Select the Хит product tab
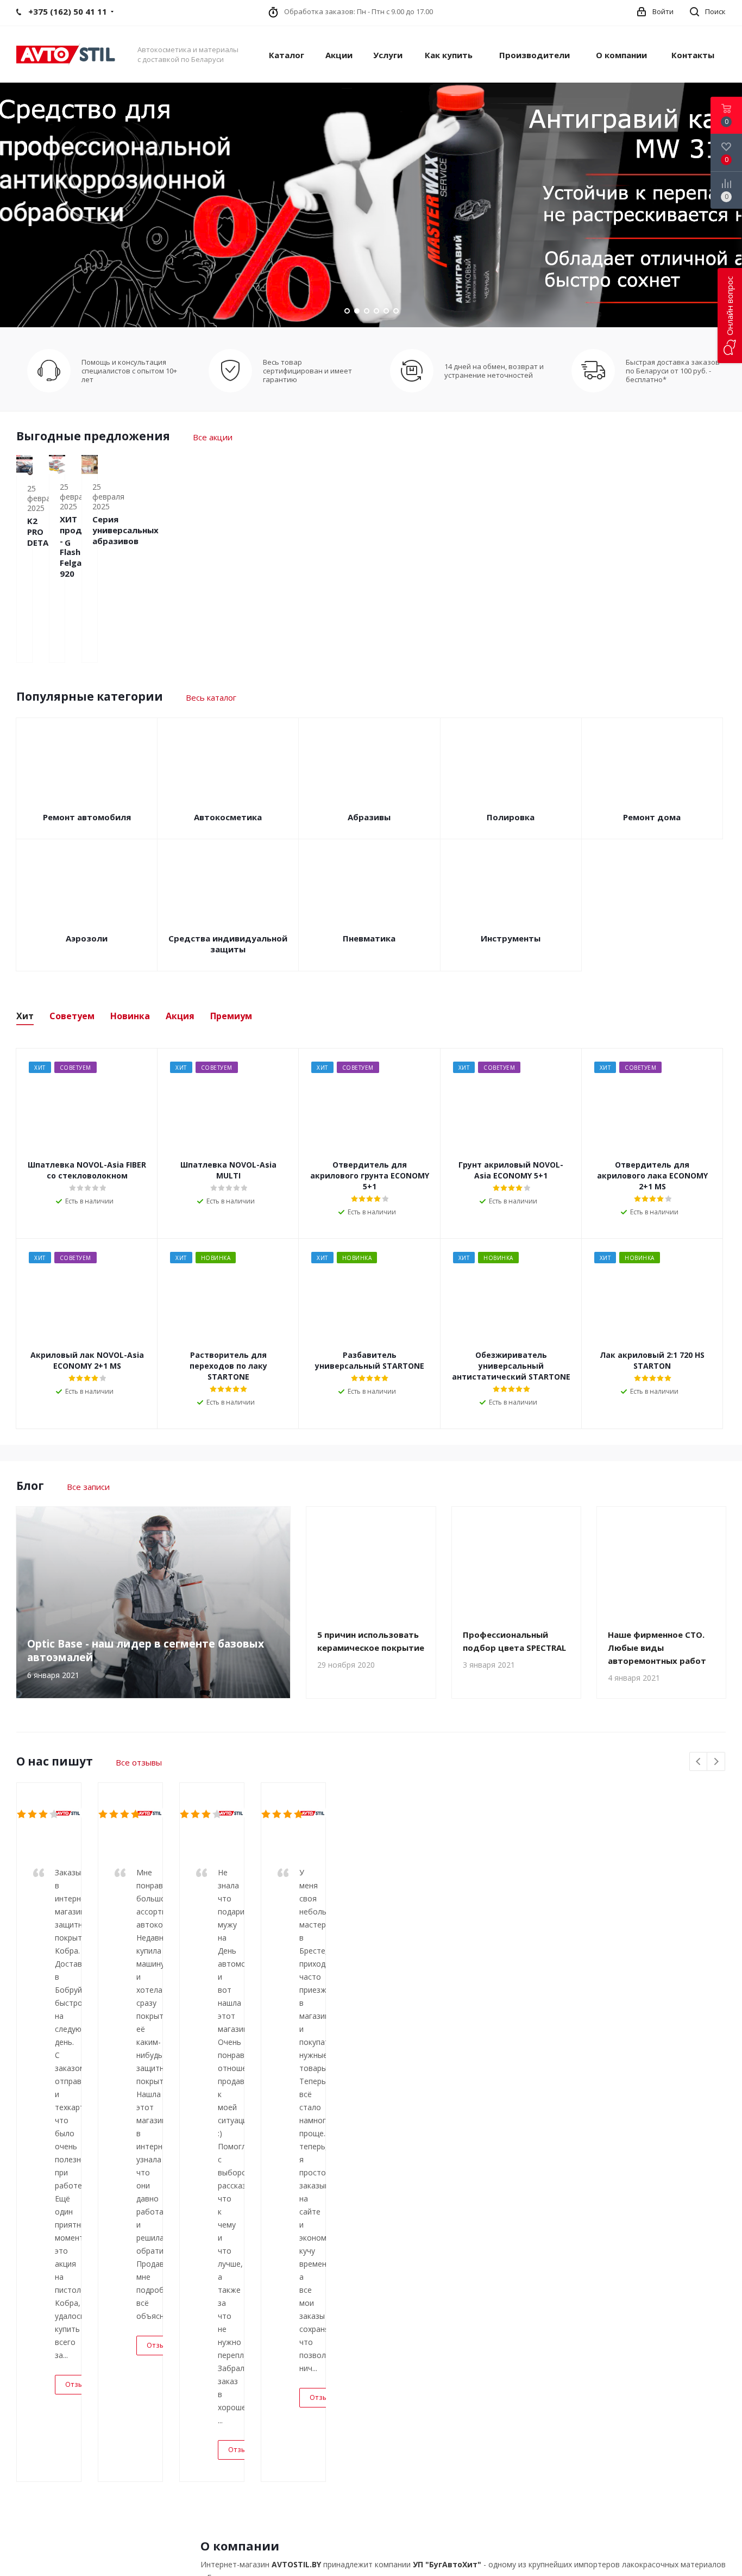This screenshot has height=2576, width=742. 25,1016
